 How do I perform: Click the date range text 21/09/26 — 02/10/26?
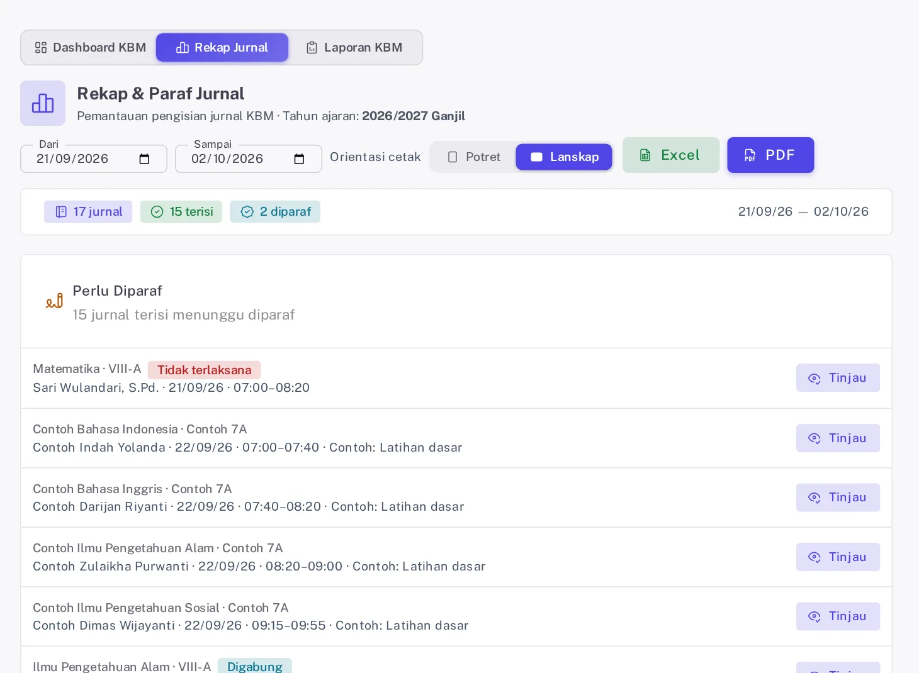tap(803, 211)
